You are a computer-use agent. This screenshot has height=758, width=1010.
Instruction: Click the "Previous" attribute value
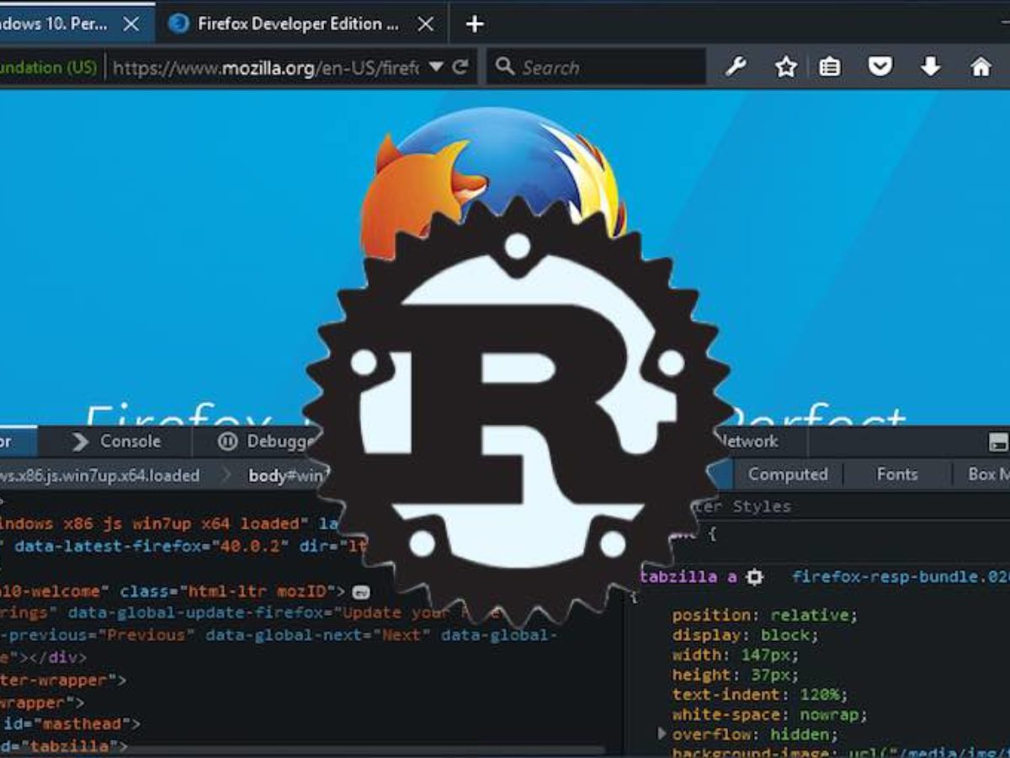146,635
